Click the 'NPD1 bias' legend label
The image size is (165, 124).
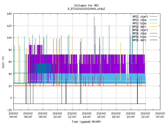click(x=139, y=37)
